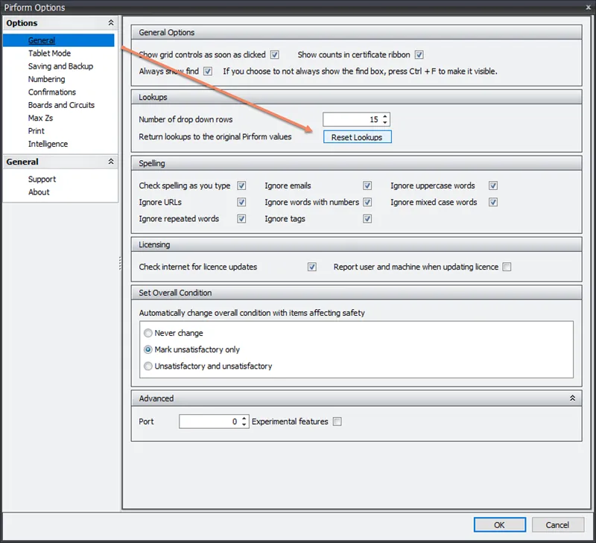The height and width of the screenshot is (543, 596).
Task: Collapse the Advanced section
Action: [572, 398]
